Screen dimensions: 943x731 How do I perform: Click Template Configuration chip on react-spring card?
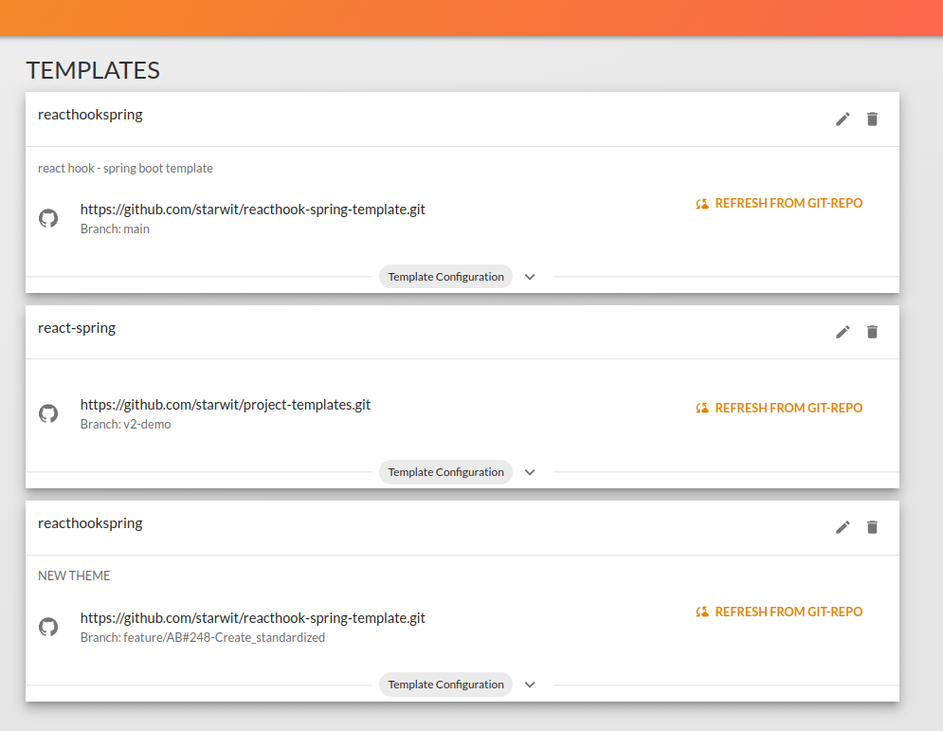tap(445, 472)
